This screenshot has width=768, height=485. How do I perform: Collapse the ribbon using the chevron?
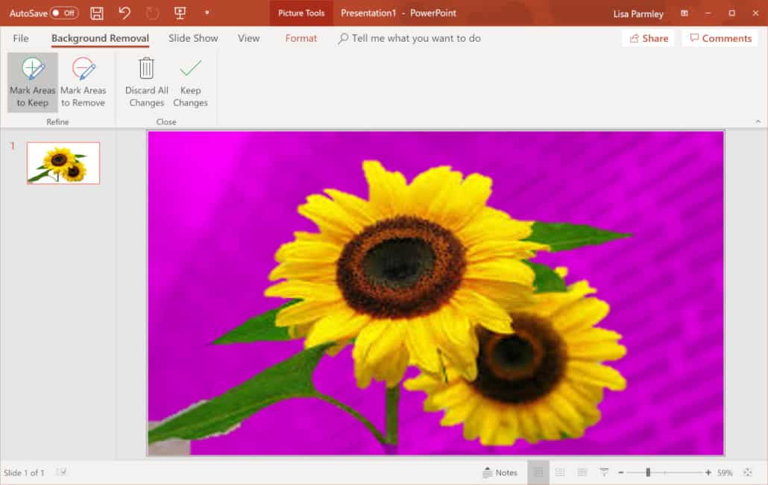758,120
